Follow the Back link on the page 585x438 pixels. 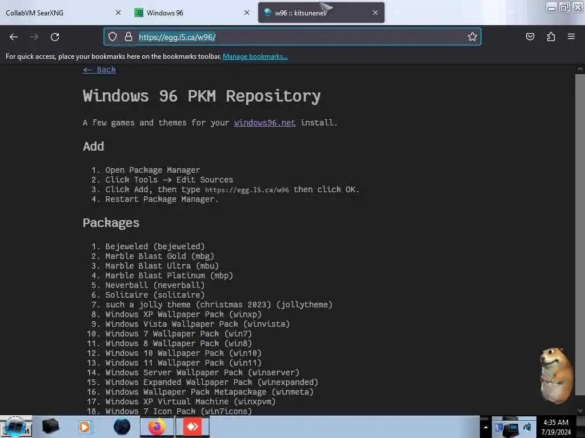[x=99, y=70]
